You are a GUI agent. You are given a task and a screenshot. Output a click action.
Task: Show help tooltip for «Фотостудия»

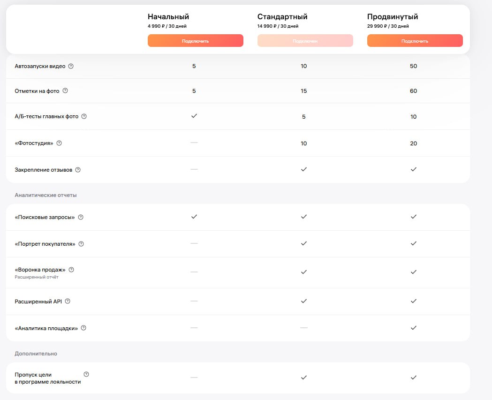[59, 143]
